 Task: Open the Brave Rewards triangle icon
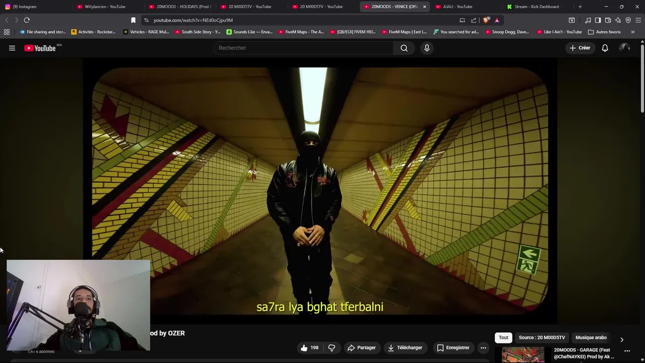point(497,20)
